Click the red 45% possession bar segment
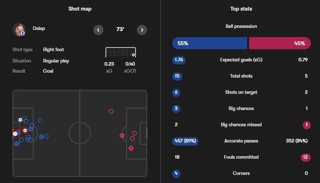The image size is (320, 183). coord(280,43)
